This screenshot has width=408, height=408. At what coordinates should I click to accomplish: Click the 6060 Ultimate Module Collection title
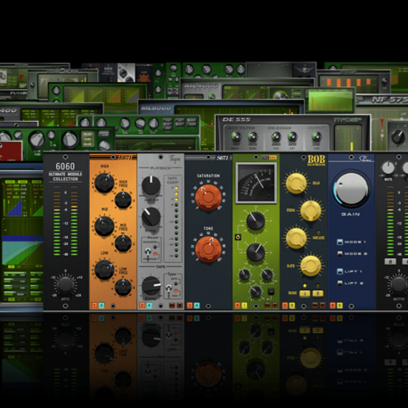click(65, 172)
